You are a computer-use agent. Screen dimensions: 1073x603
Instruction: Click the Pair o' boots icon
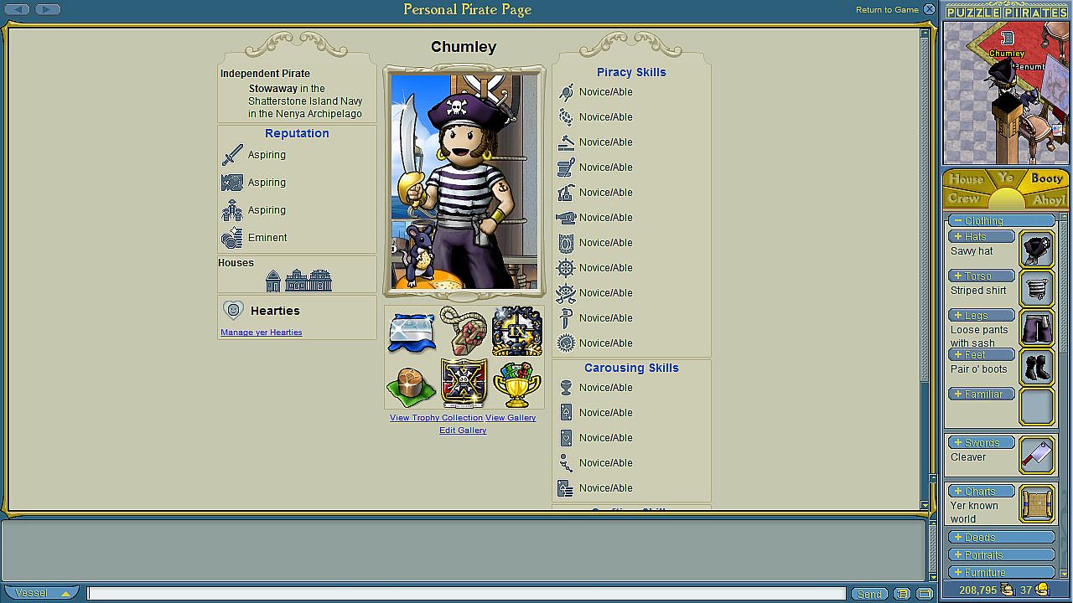(1037, 368)
